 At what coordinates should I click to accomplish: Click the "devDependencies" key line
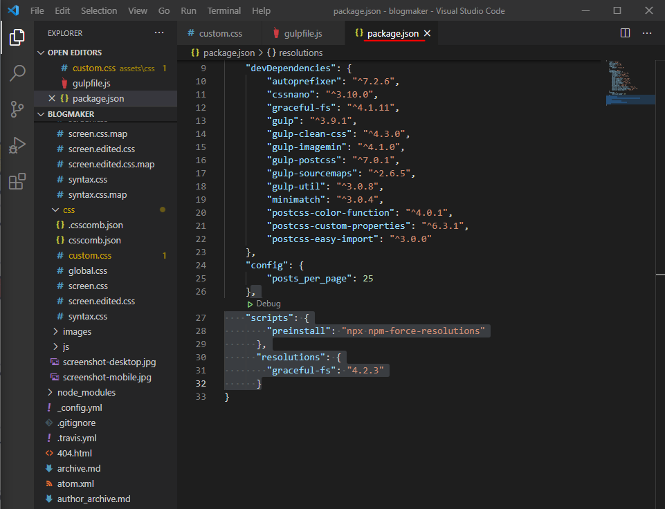coord(298,68)
